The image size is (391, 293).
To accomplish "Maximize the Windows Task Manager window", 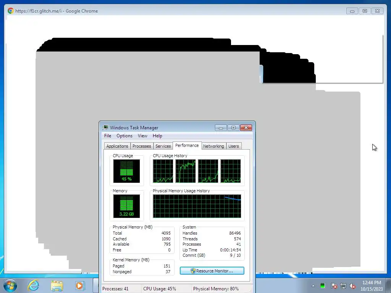I will click(x=233, y=127).
